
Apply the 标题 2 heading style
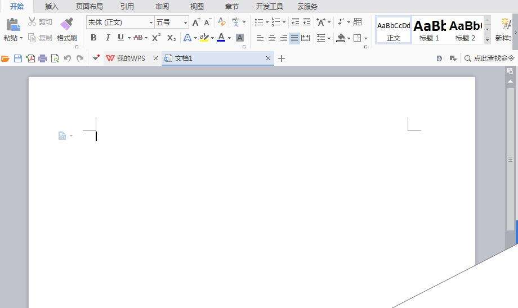coord(466,30)
